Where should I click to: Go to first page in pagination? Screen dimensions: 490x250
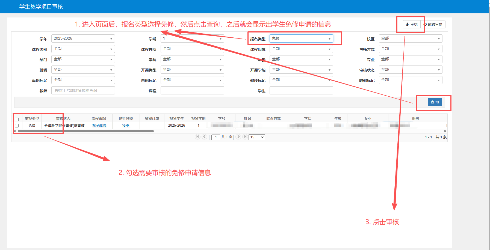(197, 137)
